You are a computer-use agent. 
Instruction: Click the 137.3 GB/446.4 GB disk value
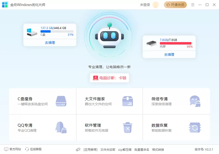53,28
